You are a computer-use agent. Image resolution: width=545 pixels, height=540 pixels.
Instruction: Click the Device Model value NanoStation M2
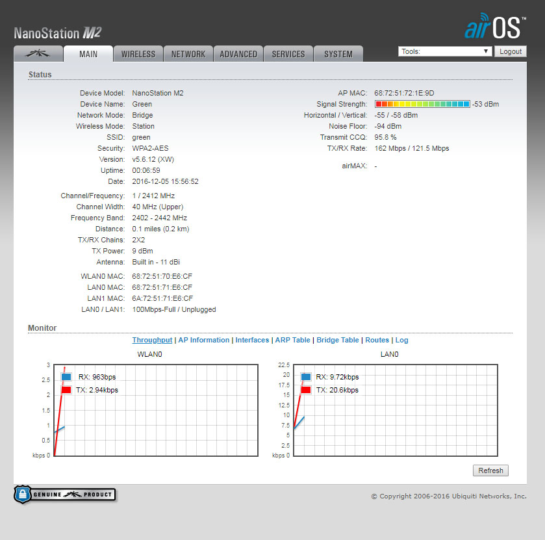(x=158, y=93)
